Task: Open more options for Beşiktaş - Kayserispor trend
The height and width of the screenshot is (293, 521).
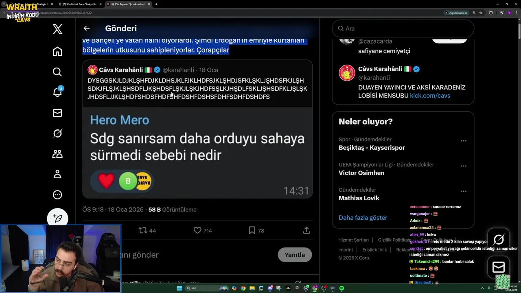Action: [x=463, y=141]
